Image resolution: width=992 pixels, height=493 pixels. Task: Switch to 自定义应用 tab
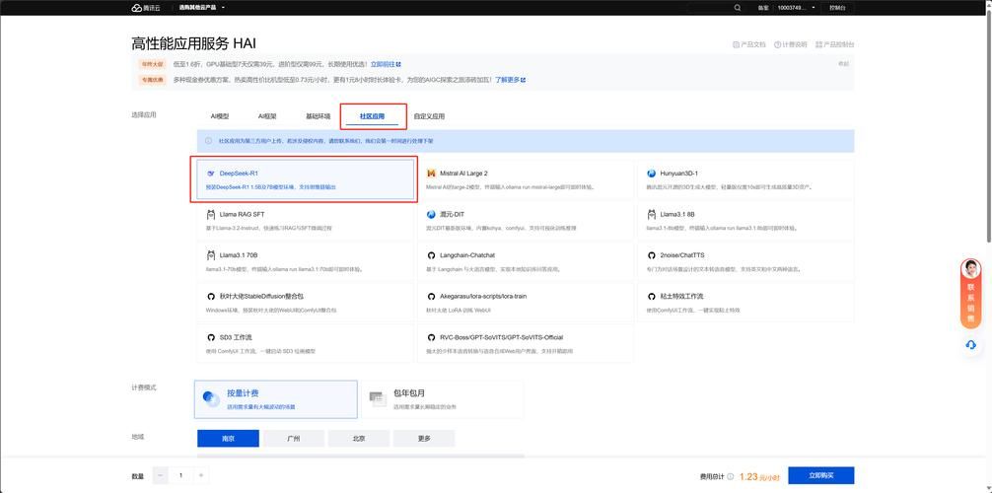[x=429, y=116]
